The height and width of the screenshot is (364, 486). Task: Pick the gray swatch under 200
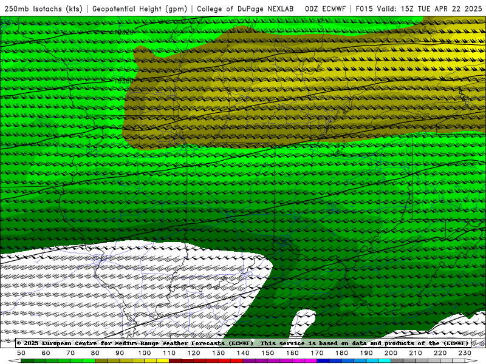pyautogui.click(x=397, y=361)
